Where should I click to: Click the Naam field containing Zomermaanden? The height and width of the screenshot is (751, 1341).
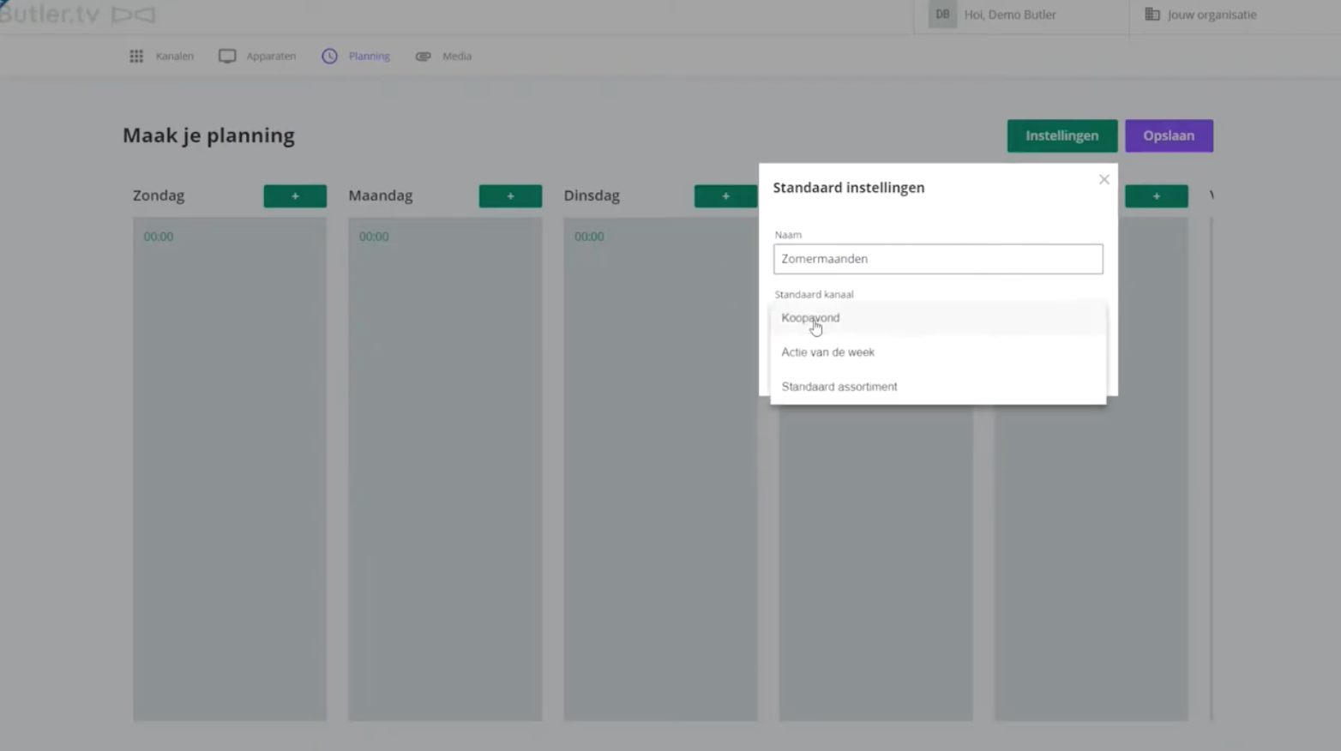click(937, 259)
